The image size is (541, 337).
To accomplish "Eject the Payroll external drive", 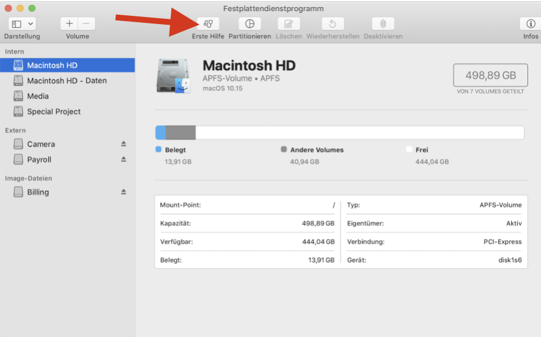I will click(123, 159).
